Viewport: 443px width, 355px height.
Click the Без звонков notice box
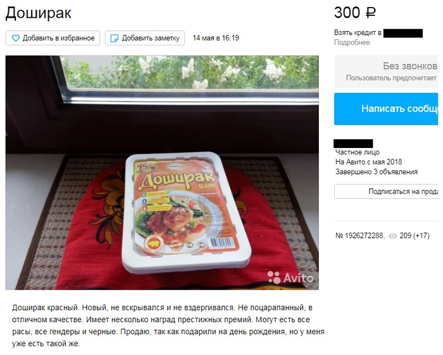click(386, 72)
